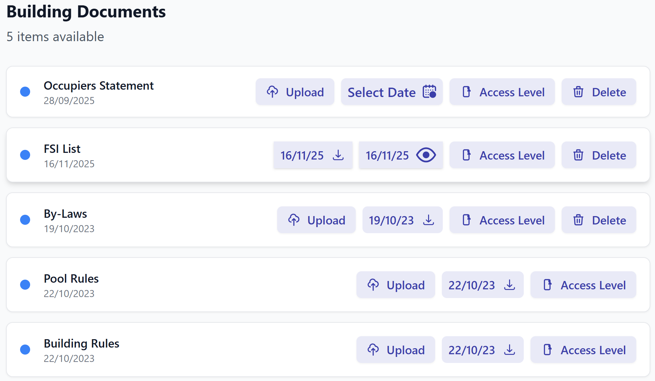Click the Building Documents heading
655x381 pixels.
86,12
